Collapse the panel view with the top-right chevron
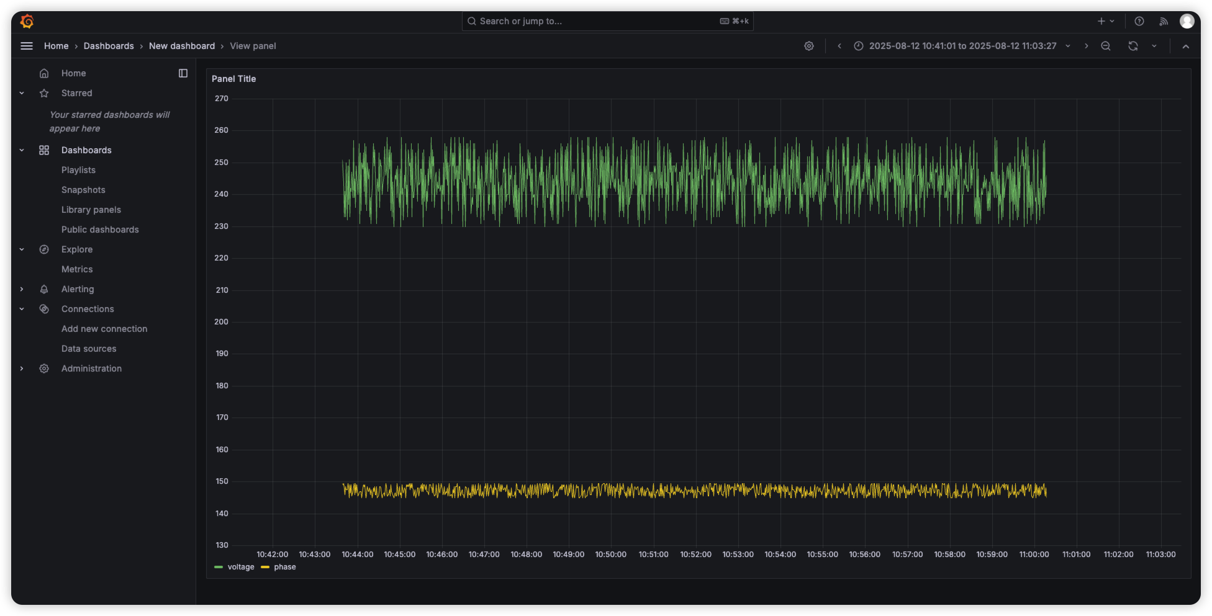The height and width of the screenshot is (616, 1212). (x=1186, y=46)
